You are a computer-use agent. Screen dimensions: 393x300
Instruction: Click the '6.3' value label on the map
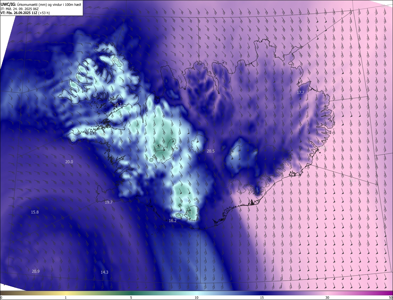point(189,213)
